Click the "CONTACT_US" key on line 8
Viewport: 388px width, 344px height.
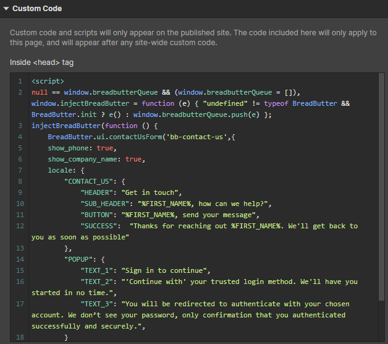coord(88,181)
